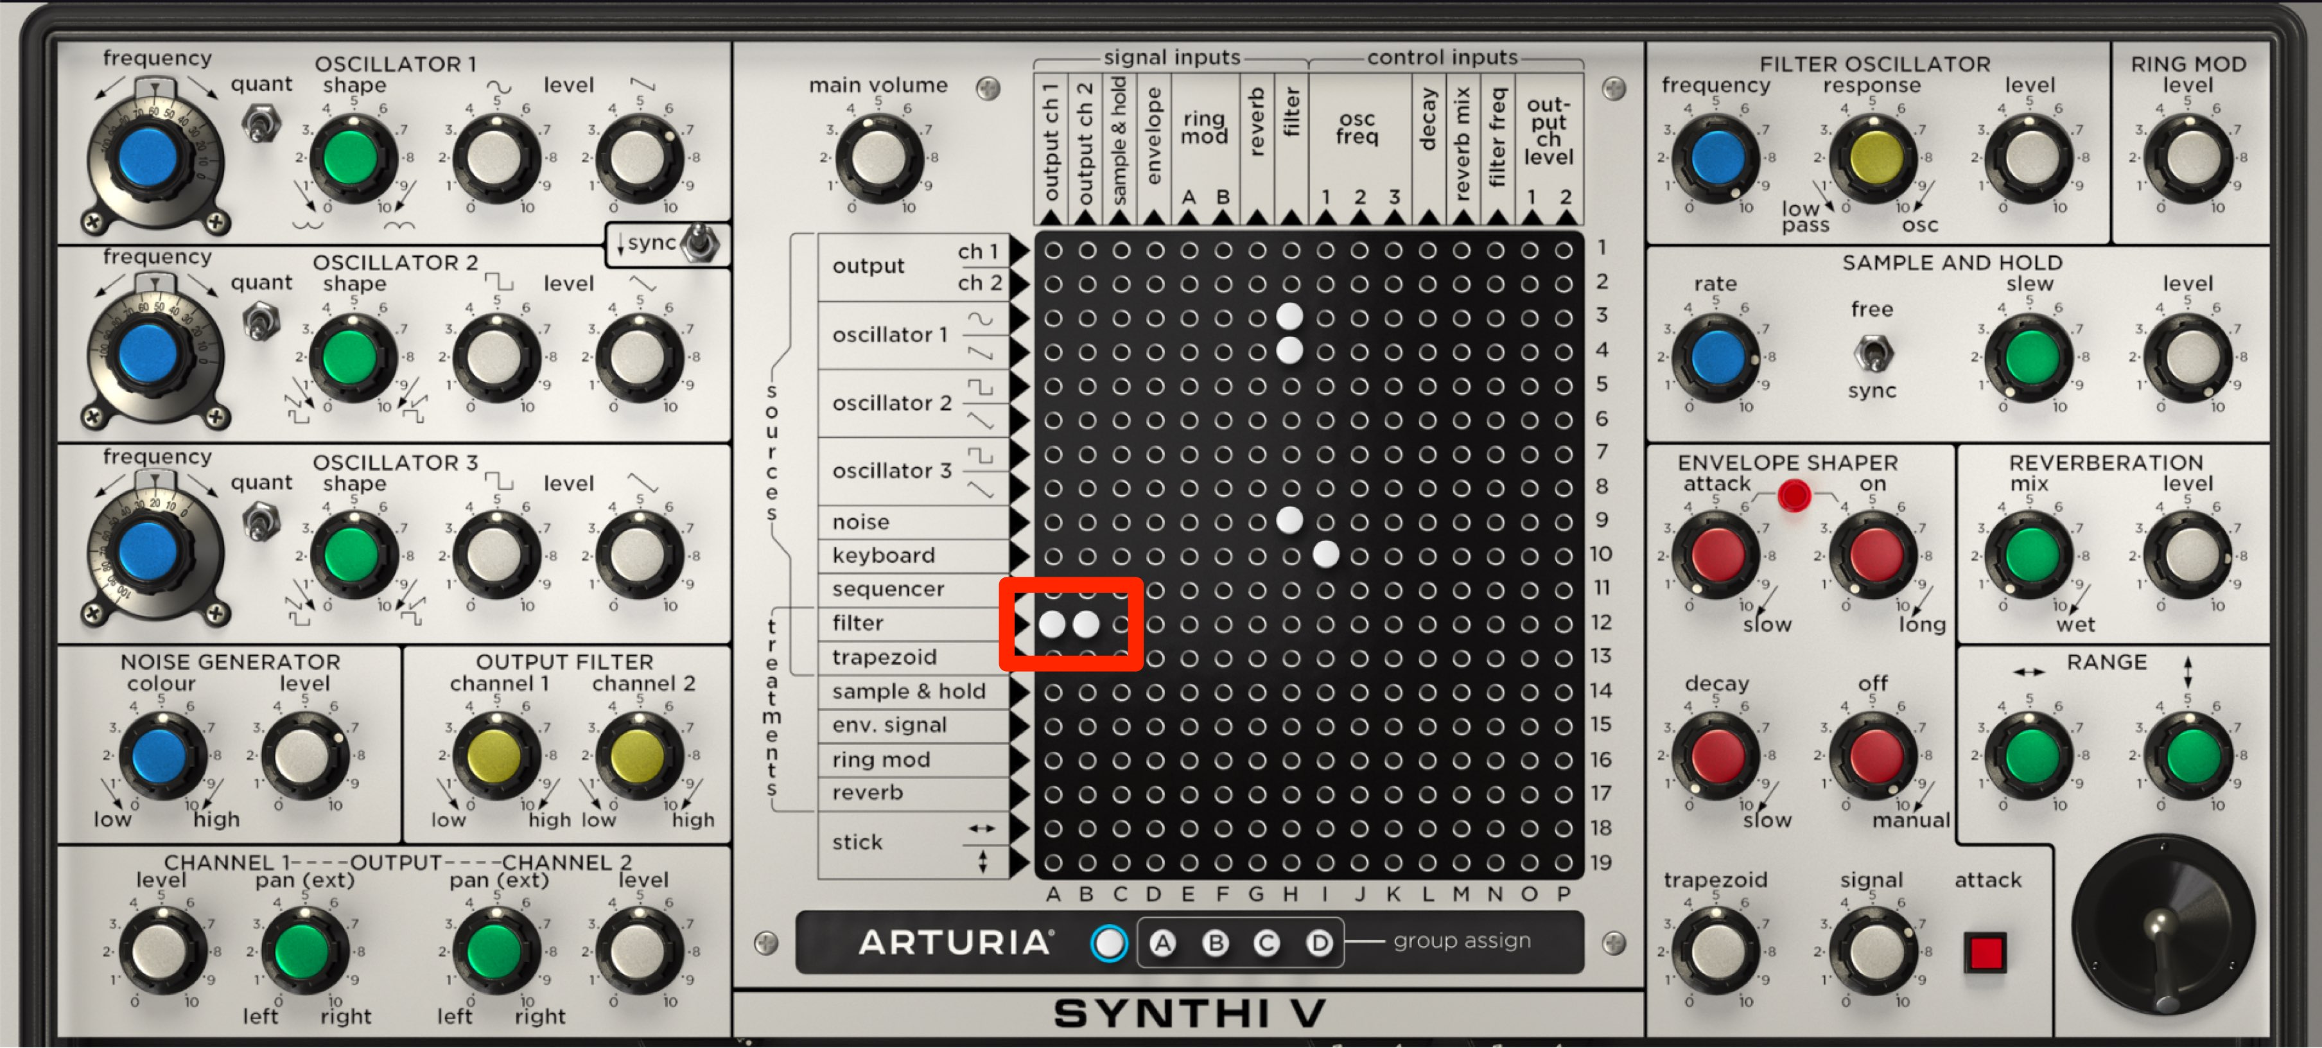Click Filter Oscillator level knob
This screenshot has height=1048, width=2322.
pyautogui.click(x=2029, y=157)
